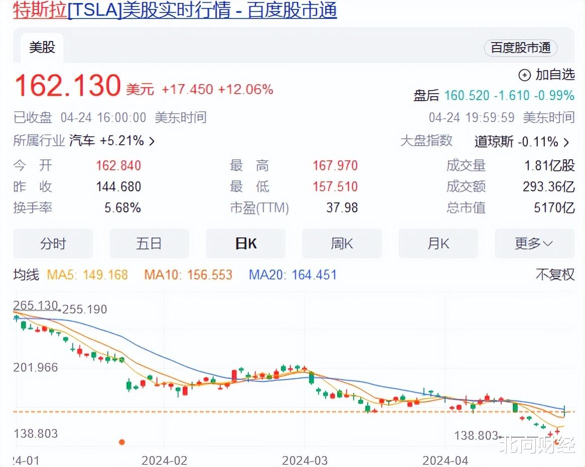Click the 265.130 high price label on chart
Screen dimensions: 585x467
click(36, 305)
